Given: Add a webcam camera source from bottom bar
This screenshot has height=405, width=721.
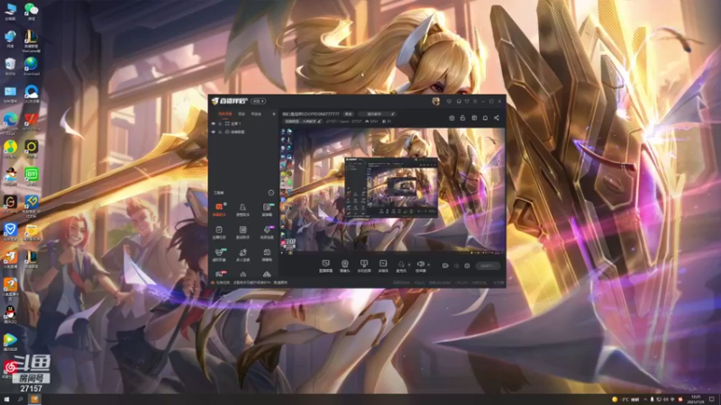Looking at the screenshot, I should pos(344,265).
